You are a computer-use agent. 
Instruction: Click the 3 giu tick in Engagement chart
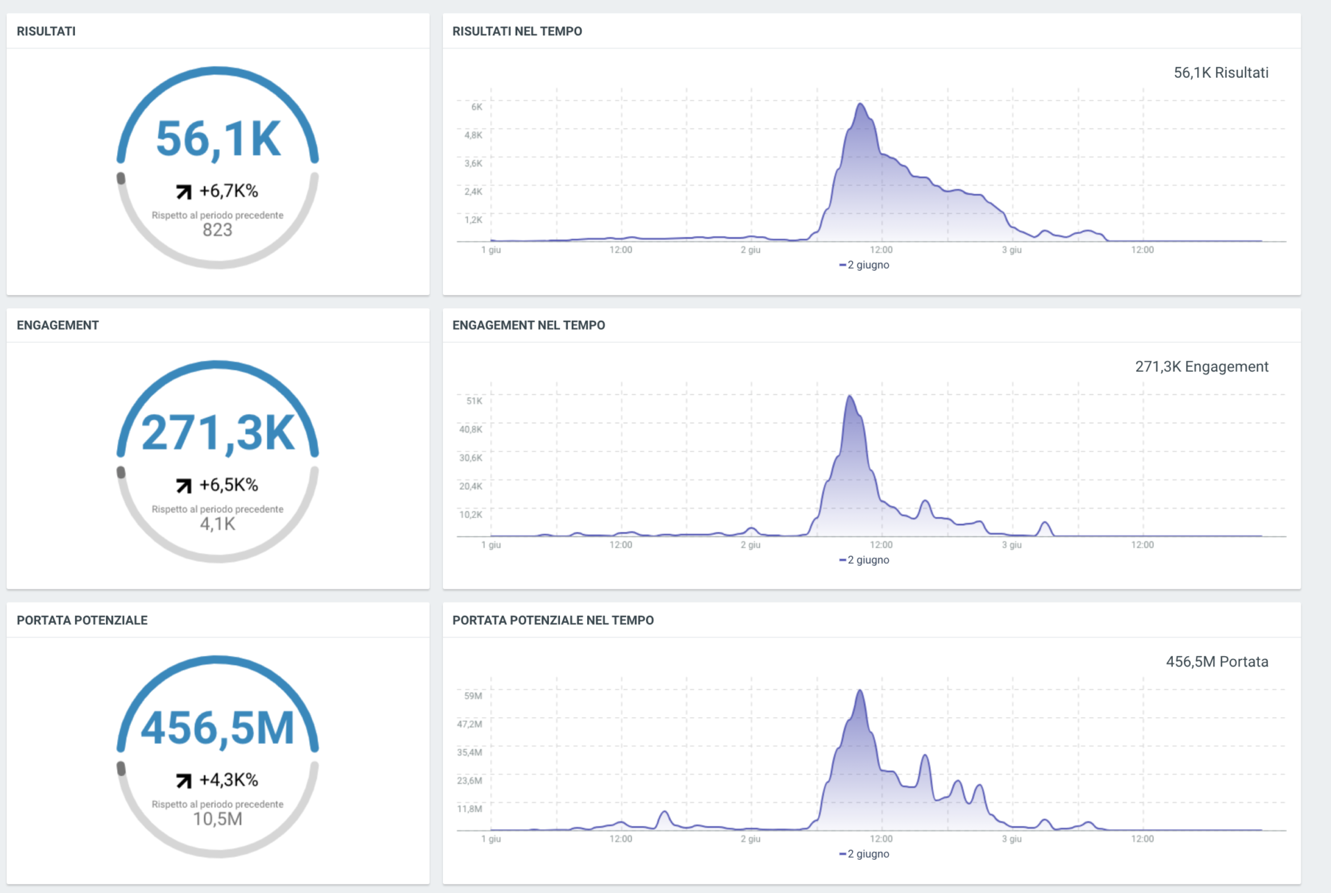click(1011, 545)
